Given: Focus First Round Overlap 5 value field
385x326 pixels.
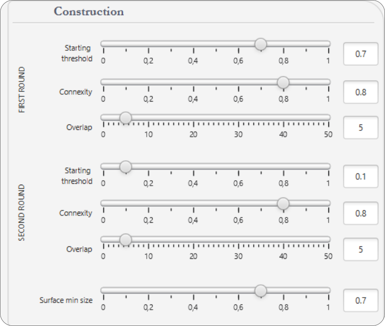Looking at the screenshot, I should click(x=360, y=128).
